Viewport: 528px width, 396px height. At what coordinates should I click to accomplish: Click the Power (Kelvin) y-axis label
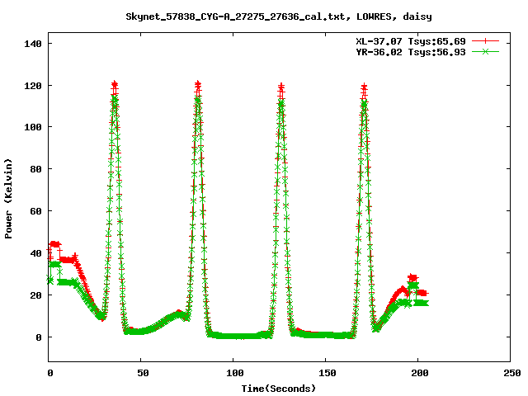pos(8,199)
